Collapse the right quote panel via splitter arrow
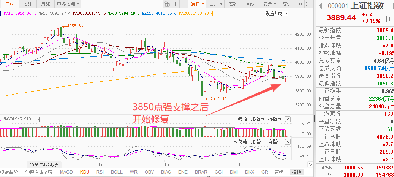 315,119
